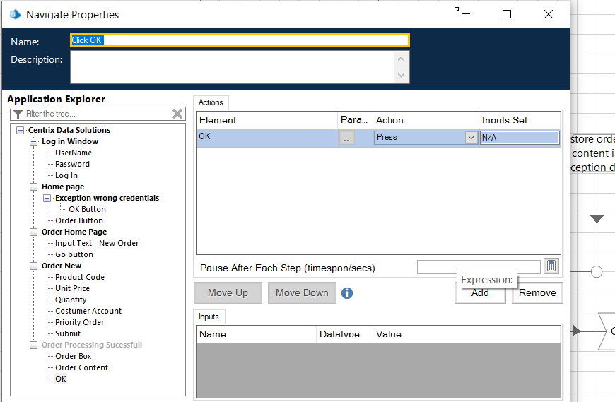Click the Move Up button

[x=228, y=293]
